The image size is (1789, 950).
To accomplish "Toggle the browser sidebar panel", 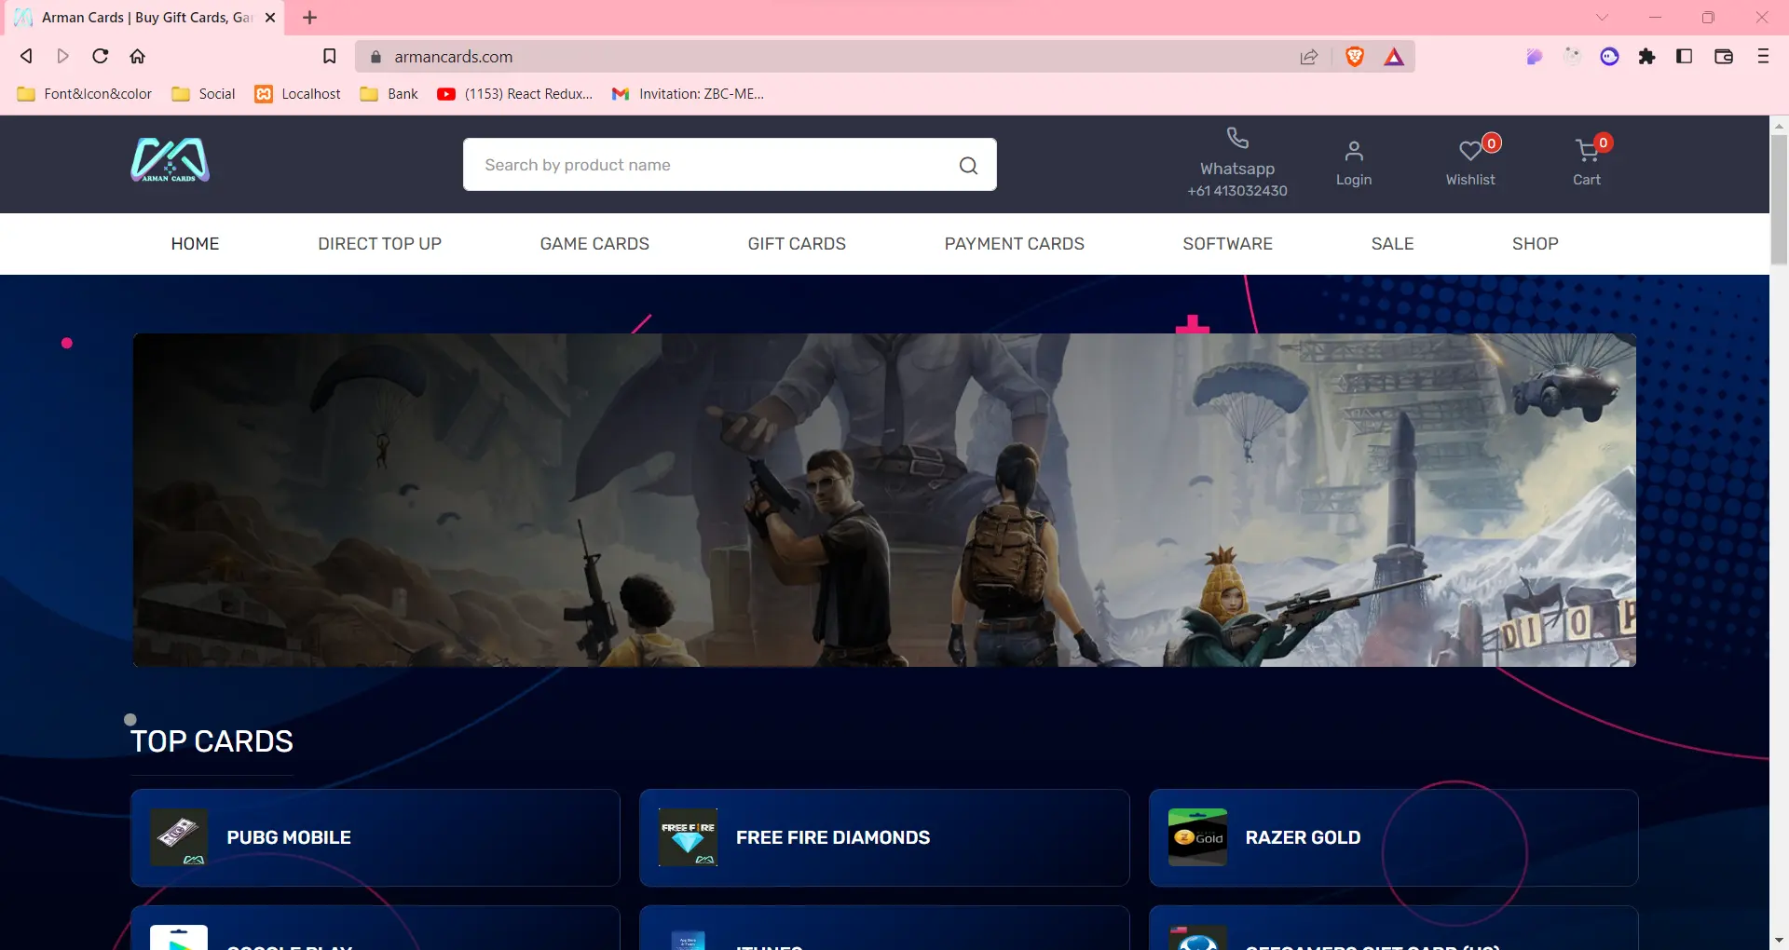I will (1684, 57).
